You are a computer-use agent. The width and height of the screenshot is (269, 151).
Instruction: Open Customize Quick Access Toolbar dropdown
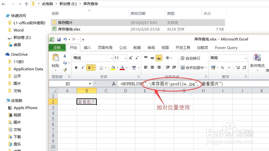(83, 40)
